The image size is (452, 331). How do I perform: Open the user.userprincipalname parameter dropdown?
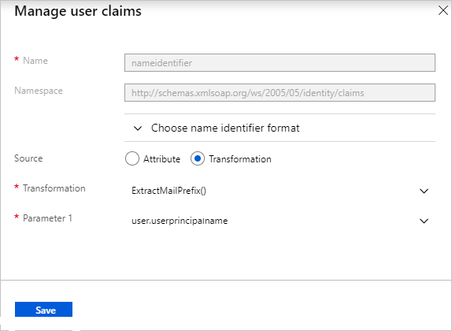(x=280, y=221)
